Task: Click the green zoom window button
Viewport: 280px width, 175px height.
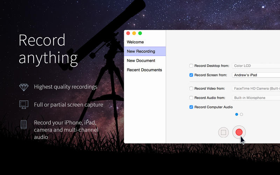Action: 140,33
